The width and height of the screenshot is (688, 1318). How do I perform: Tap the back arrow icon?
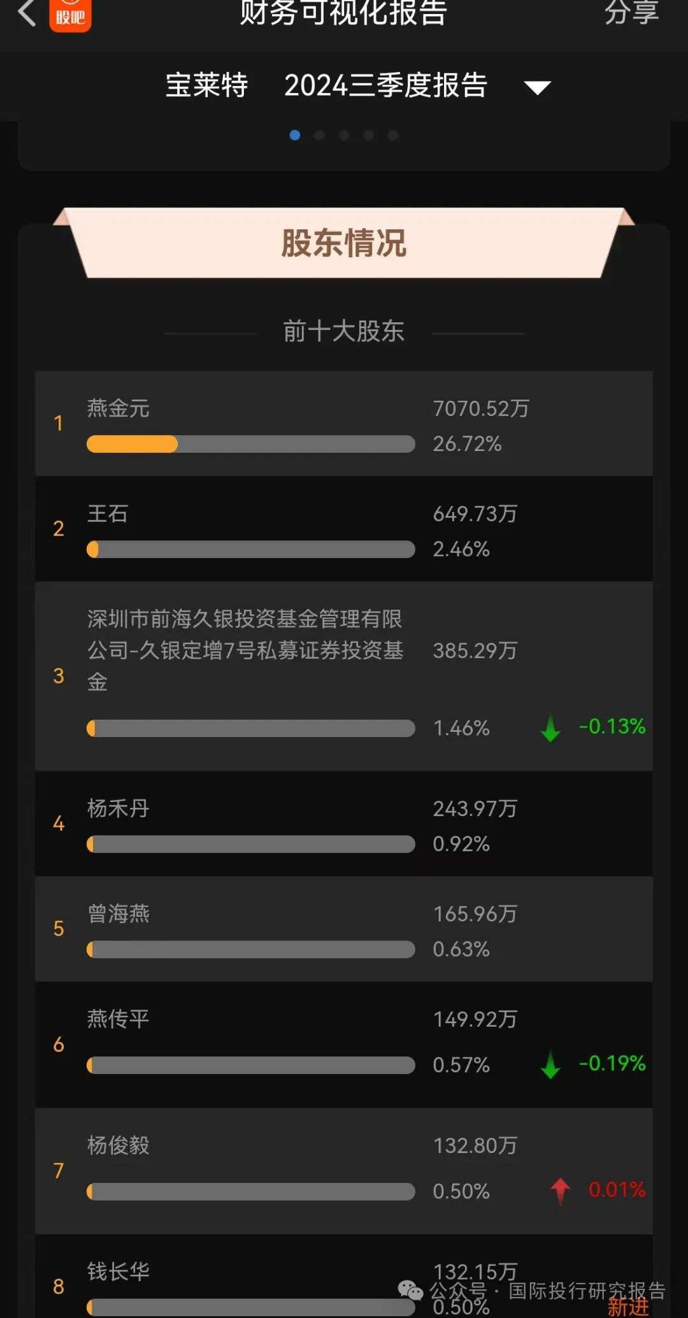click(x=27, y=13)
